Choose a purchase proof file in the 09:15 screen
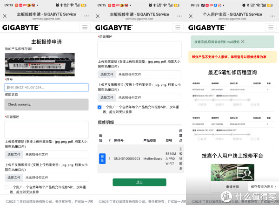This screenshot has width=279, height=205. pos(107,75)
